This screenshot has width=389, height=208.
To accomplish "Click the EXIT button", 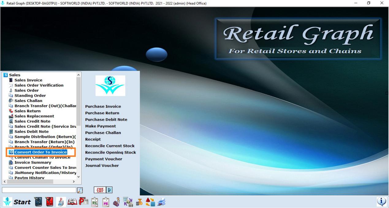I will click(100, 190).
